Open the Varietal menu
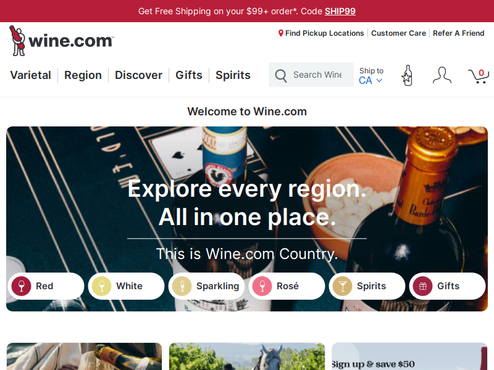 tap(30, 75)
